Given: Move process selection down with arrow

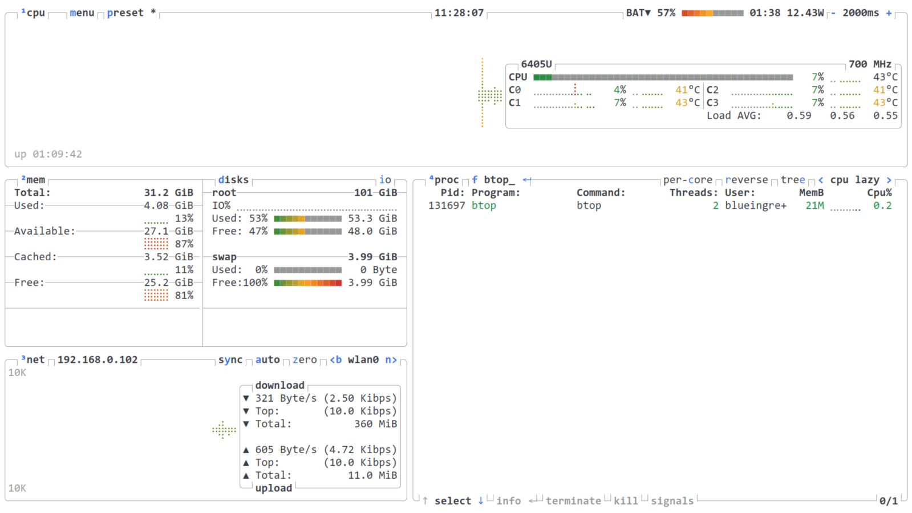Looking at the screenshot, I should tap(481, 500).
